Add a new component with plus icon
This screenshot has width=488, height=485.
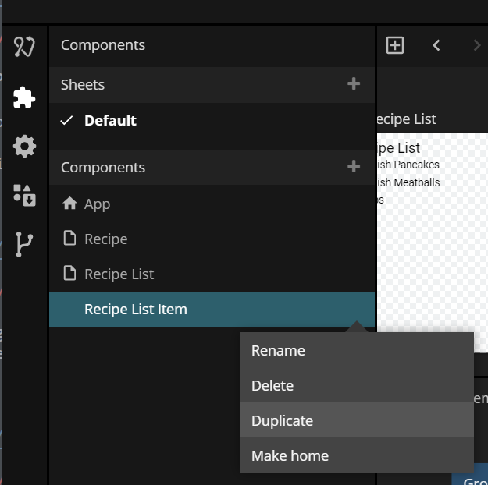coord(354,167)
